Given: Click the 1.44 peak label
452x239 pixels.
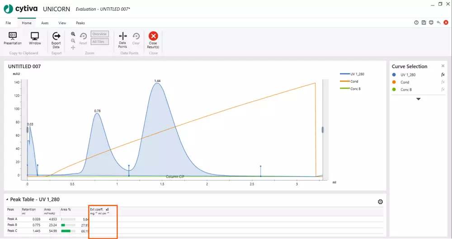Looking at the screenshot, I should click(157, 81).
